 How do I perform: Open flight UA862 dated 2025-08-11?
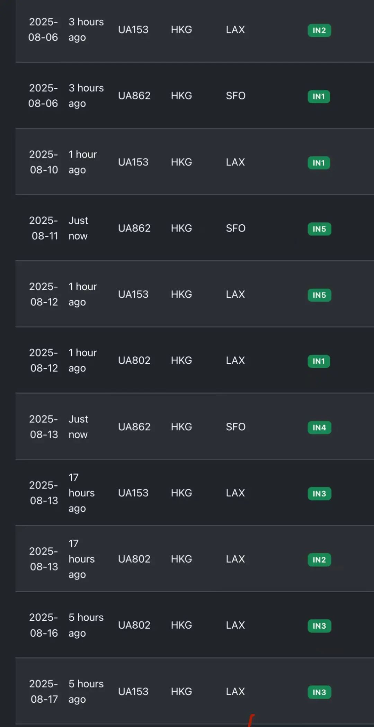[x=134, y=228]
